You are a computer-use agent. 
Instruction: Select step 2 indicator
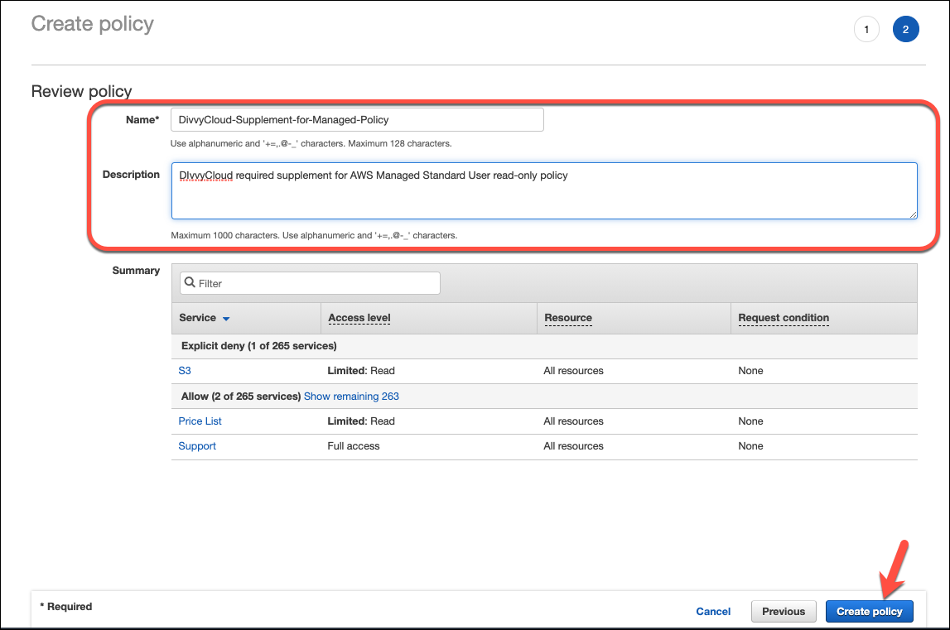[x=905, y=29]
